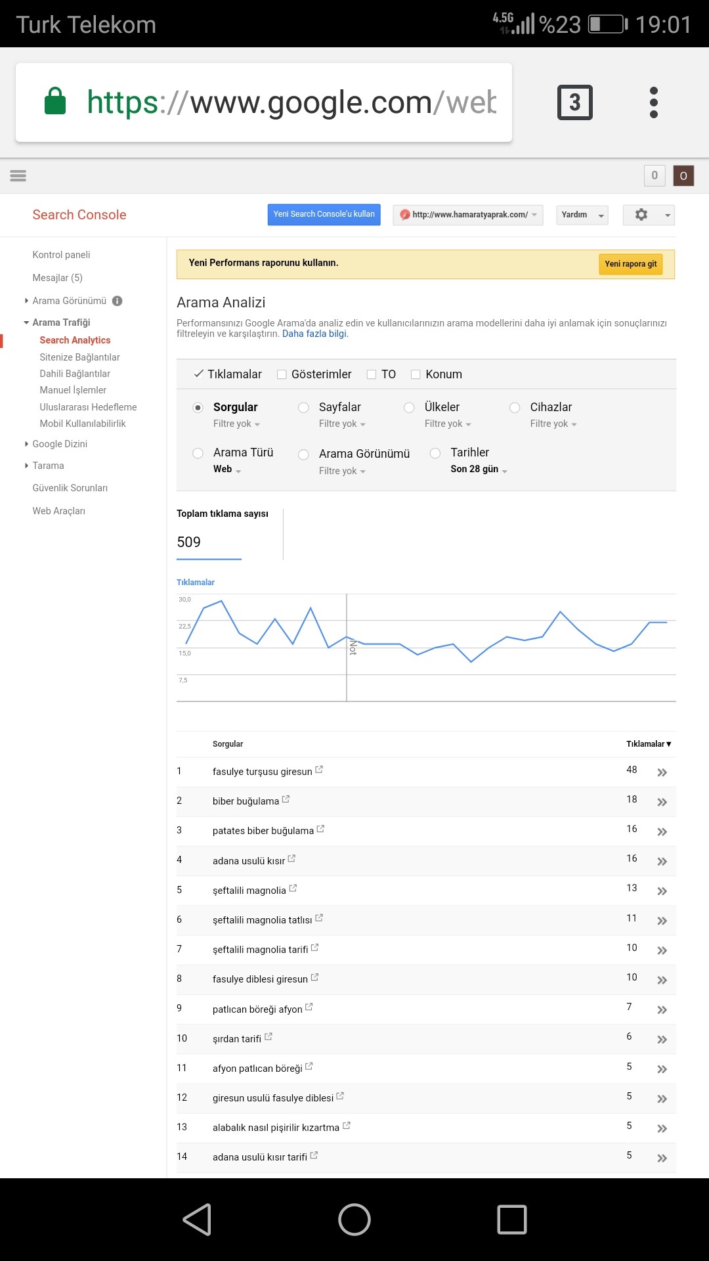709x1261 pixels.
Task: Select the Tarihler radio button
Action: [435, 453]
